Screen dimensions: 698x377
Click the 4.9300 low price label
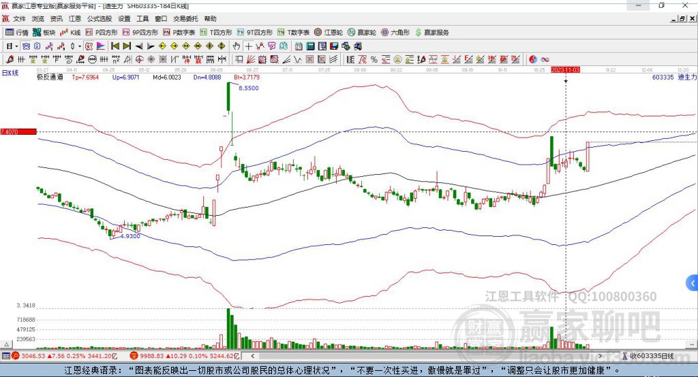(x=130, y=236)
